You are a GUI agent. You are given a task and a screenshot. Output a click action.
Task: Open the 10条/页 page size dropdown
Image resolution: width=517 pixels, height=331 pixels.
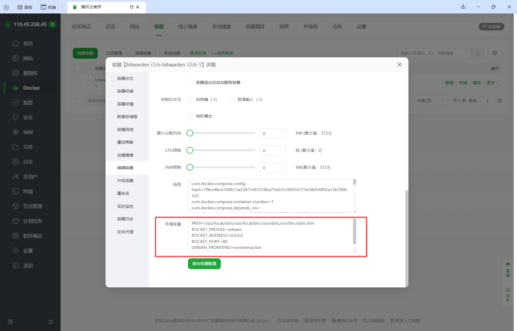tap(430, 101)
